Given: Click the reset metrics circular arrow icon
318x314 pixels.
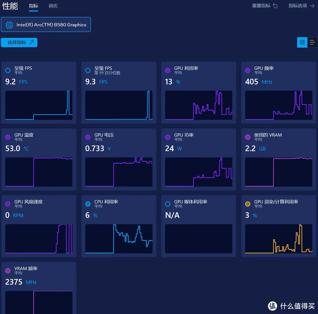Looking at the screenshot, I should 275,6.
